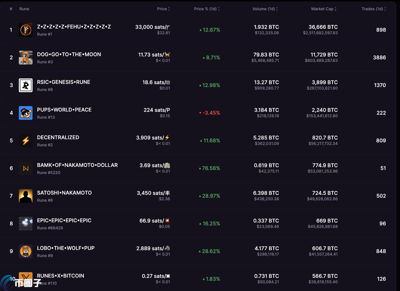400x291 pixels.
Task: Click the DOG•GO•TO•THE•MOON dog avatar
Action: point(26,58)
